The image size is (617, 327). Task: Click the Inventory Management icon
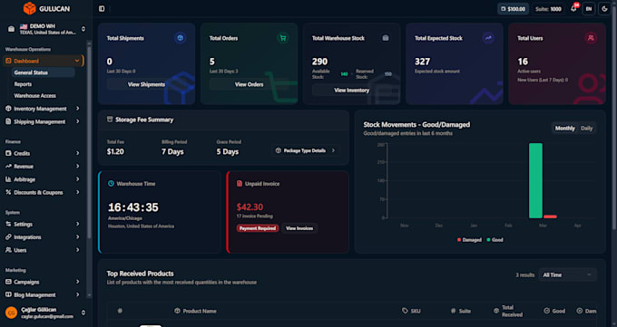8,109
